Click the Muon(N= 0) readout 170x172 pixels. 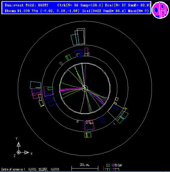[138, 11]
